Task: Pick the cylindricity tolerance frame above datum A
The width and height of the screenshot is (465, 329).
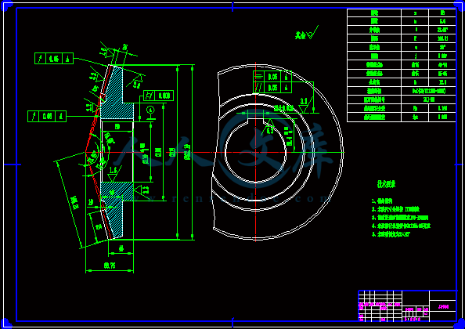Action: click(x=158, y=96)
